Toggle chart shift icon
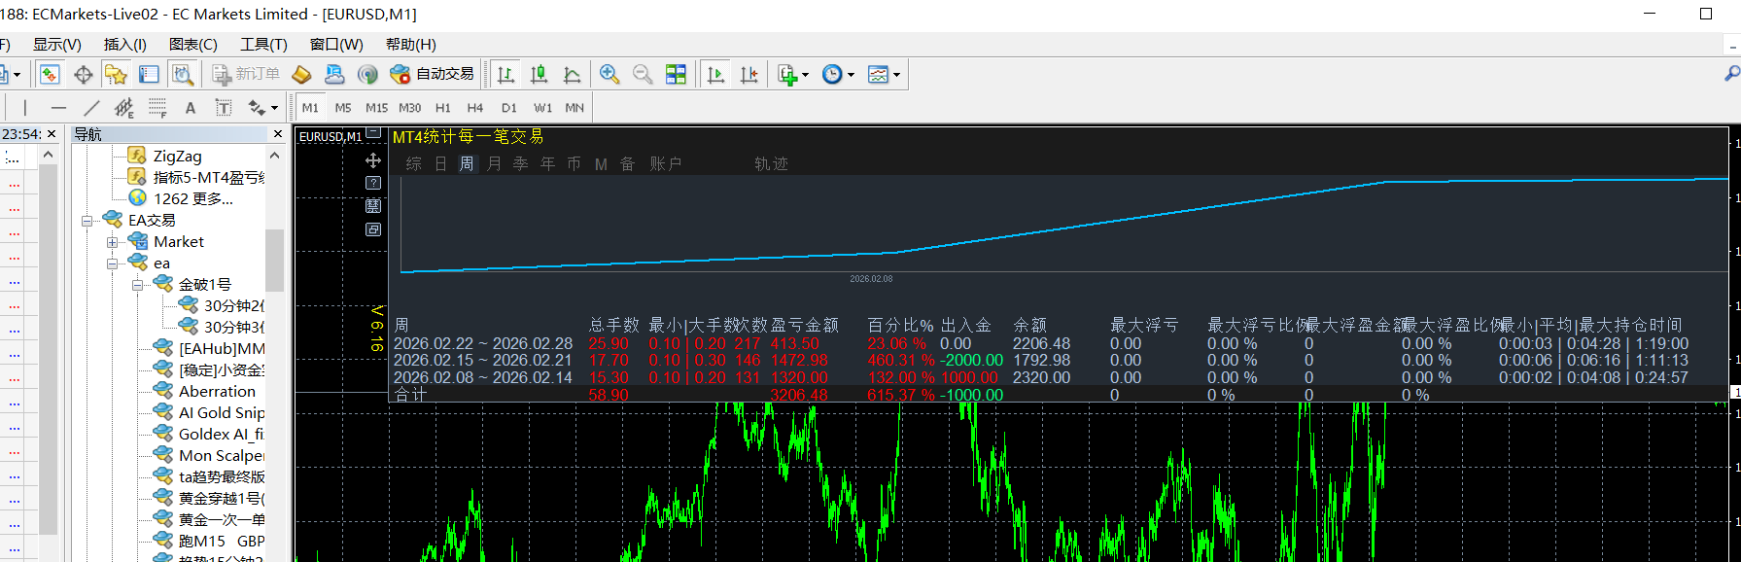Image resolution: width=1741 pixels, height=562 pixels. point(749,74)
